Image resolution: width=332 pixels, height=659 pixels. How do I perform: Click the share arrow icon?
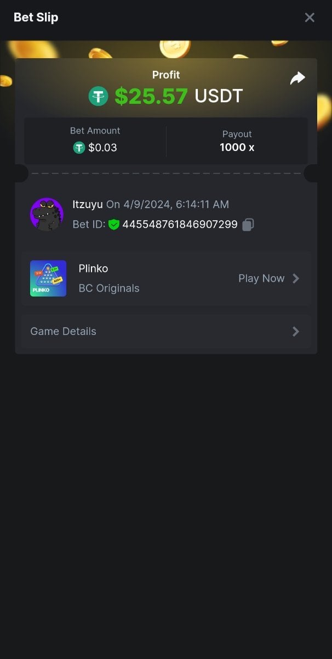click(297, 79)
